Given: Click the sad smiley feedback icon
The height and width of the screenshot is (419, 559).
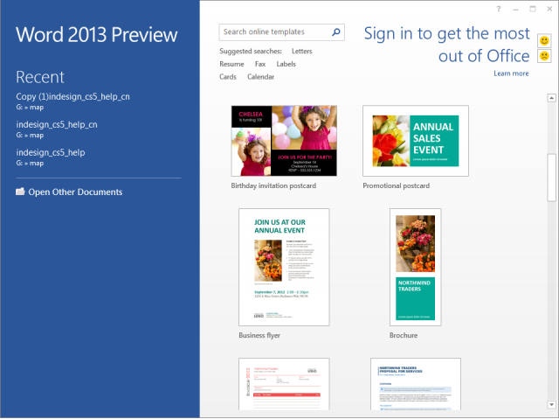Looking at the screenshot, I should pos(544,56).
